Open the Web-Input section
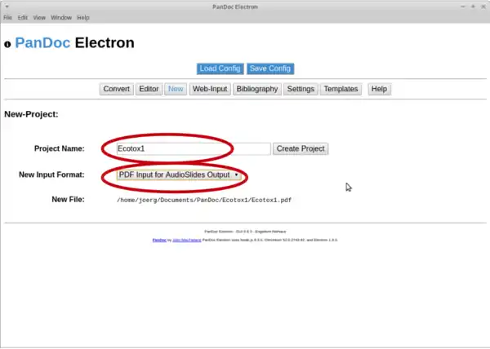The image size is (490, 349). point(210,89)
